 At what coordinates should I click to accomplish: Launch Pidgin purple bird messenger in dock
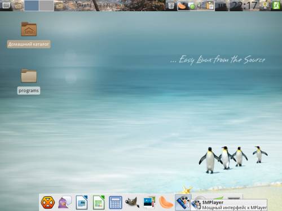65,203
